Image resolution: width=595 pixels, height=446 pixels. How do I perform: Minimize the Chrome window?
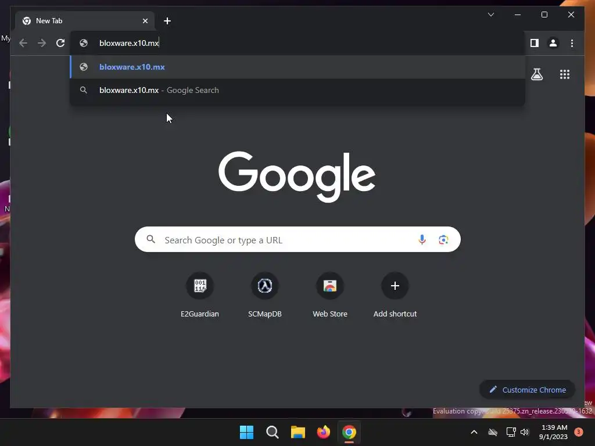click(x=518, y=15)
